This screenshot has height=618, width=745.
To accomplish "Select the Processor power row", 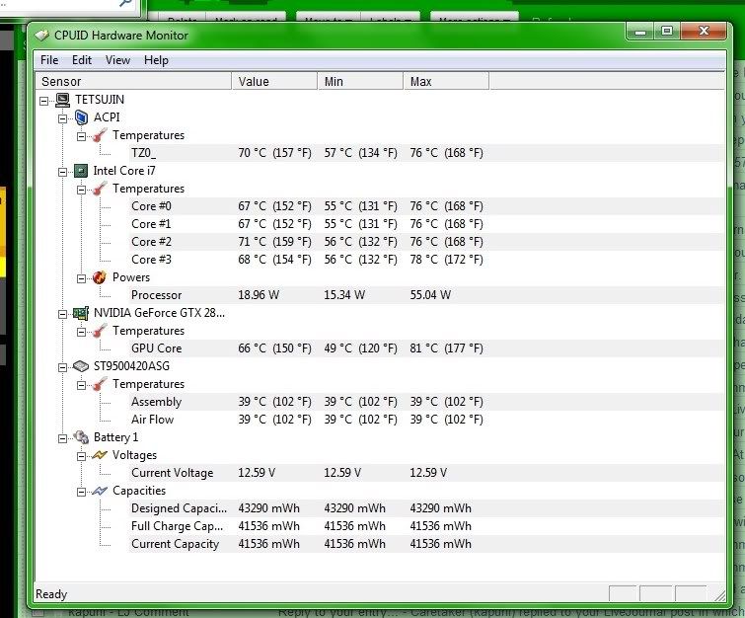I will (426, 295).
